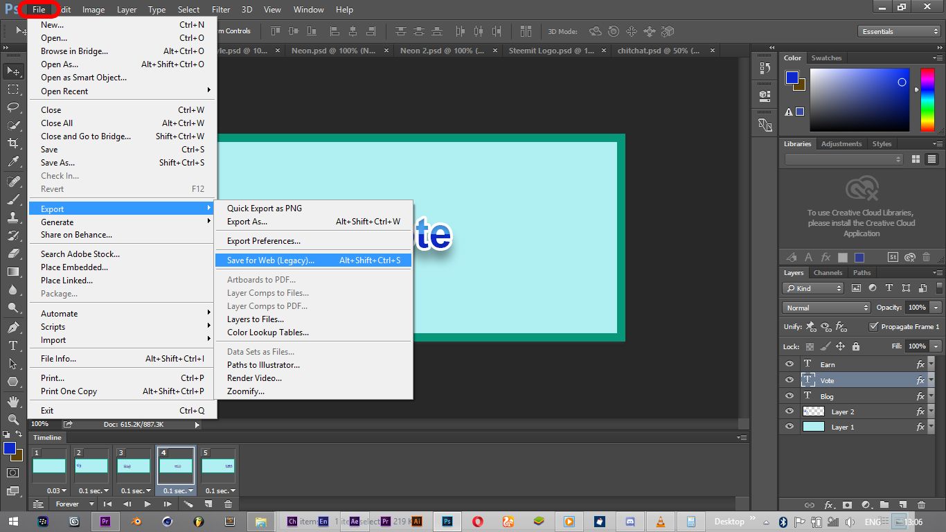946x532 pixels.
Task: Click Quick Export as PNG
Action: (265, 208)
